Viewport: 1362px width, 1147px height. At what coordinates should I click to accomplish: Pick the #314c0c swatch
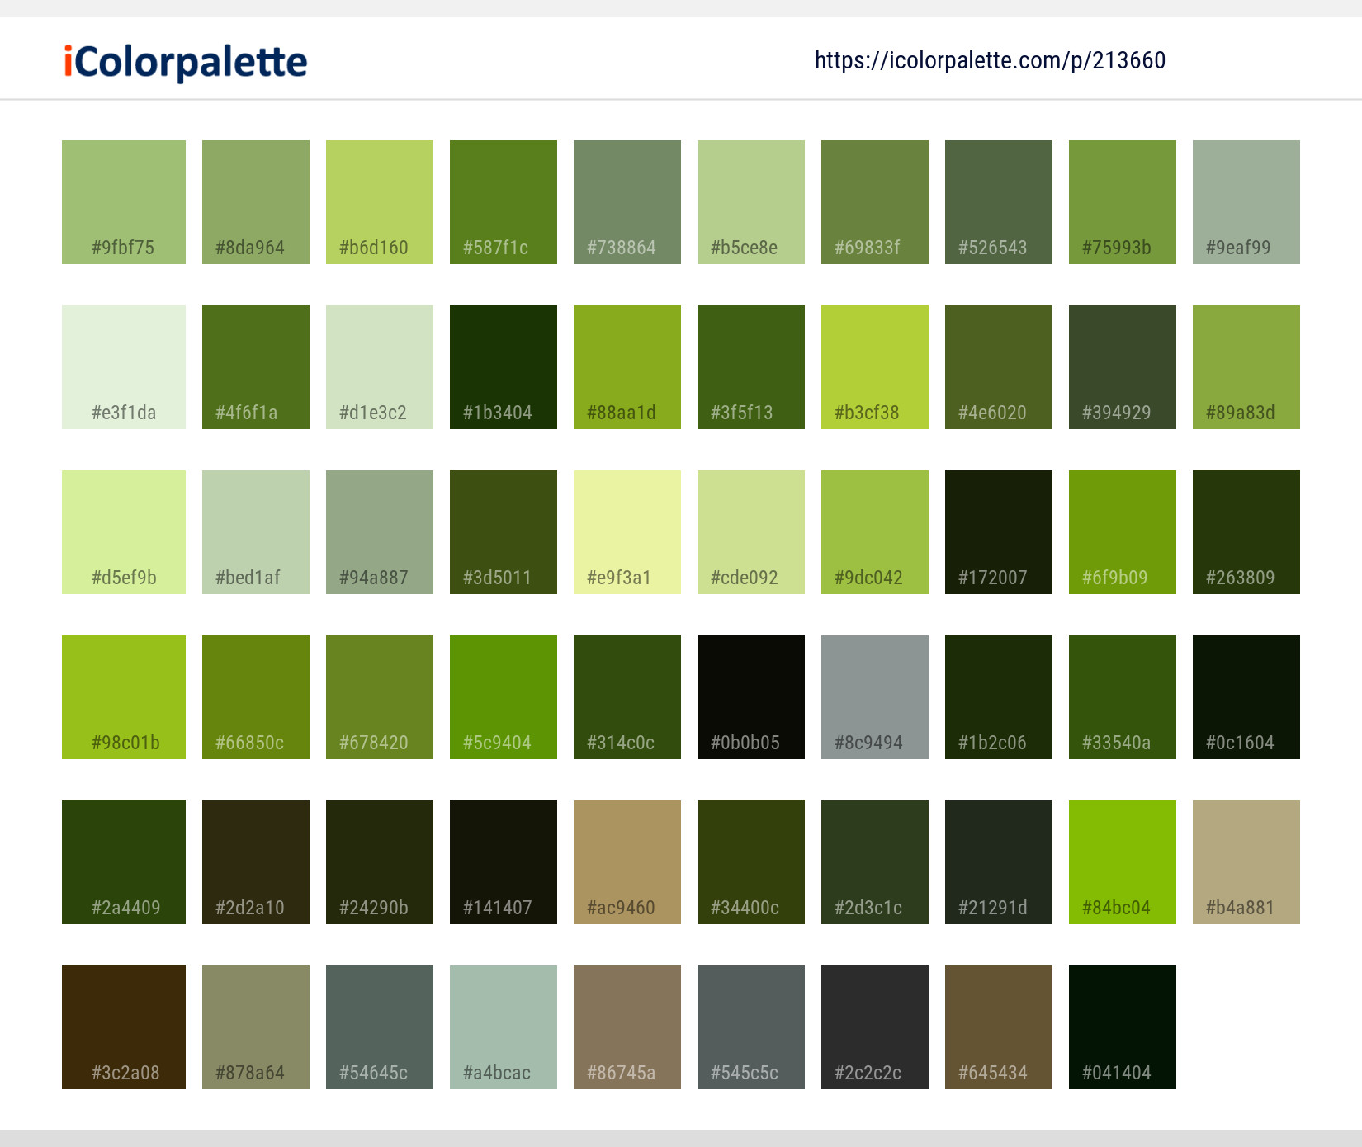click(627, 697)
